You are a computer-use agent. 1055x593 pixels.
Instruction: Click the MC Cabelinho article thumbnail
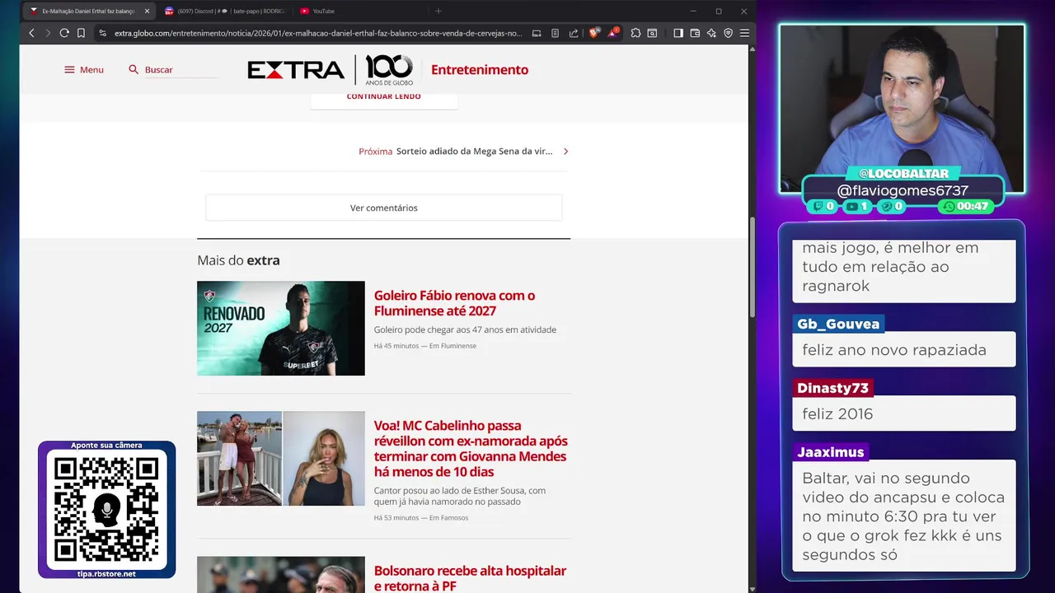click(x=280, y=458)
